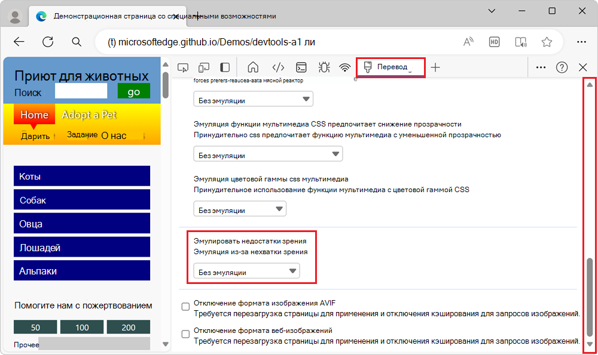Click the DevTools scrollbar thumb
This screenshot has width=598, height=355.
pos(590,297)
